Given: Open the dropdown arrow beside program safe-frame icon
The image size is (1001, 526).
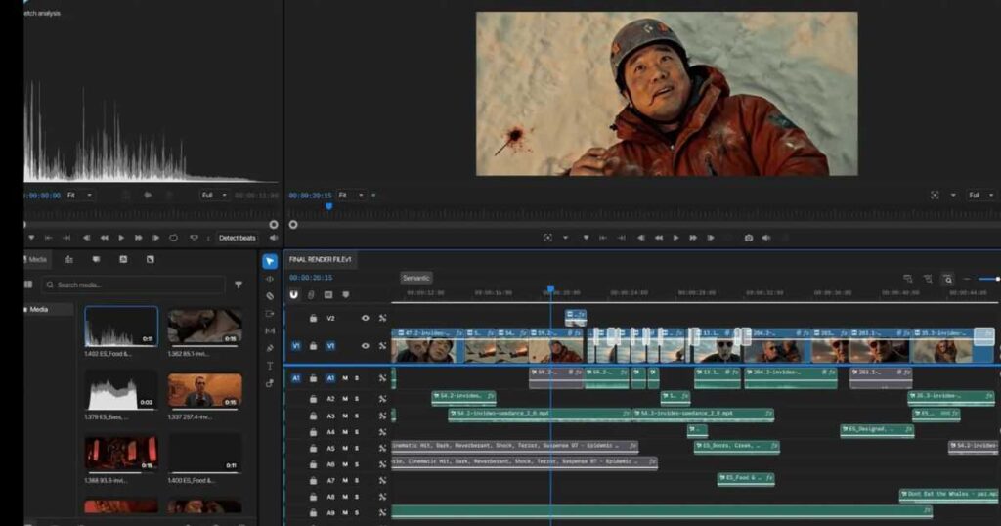Looking at the screenshot, I should [x=565, y=238].
